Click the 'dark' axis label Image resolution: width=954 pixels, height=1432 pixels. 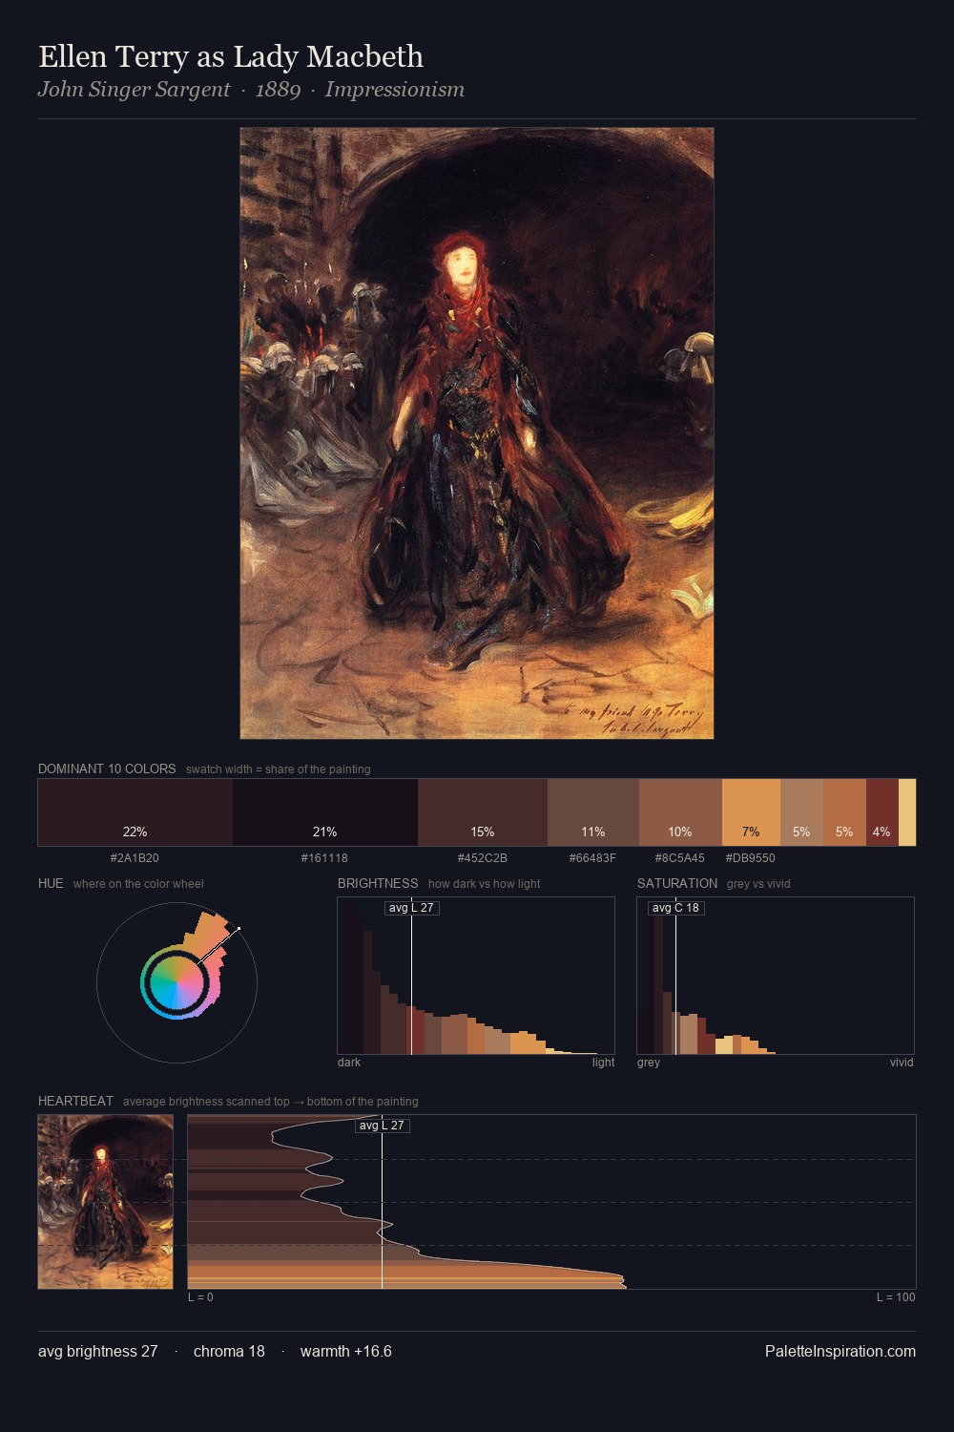[x=349, y=1063]
